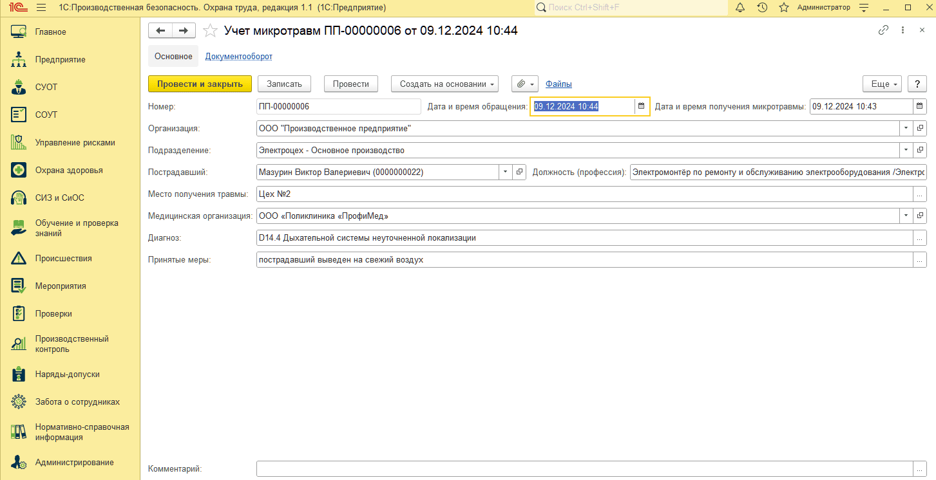Click the 1C logo icon

coord(17,8)
